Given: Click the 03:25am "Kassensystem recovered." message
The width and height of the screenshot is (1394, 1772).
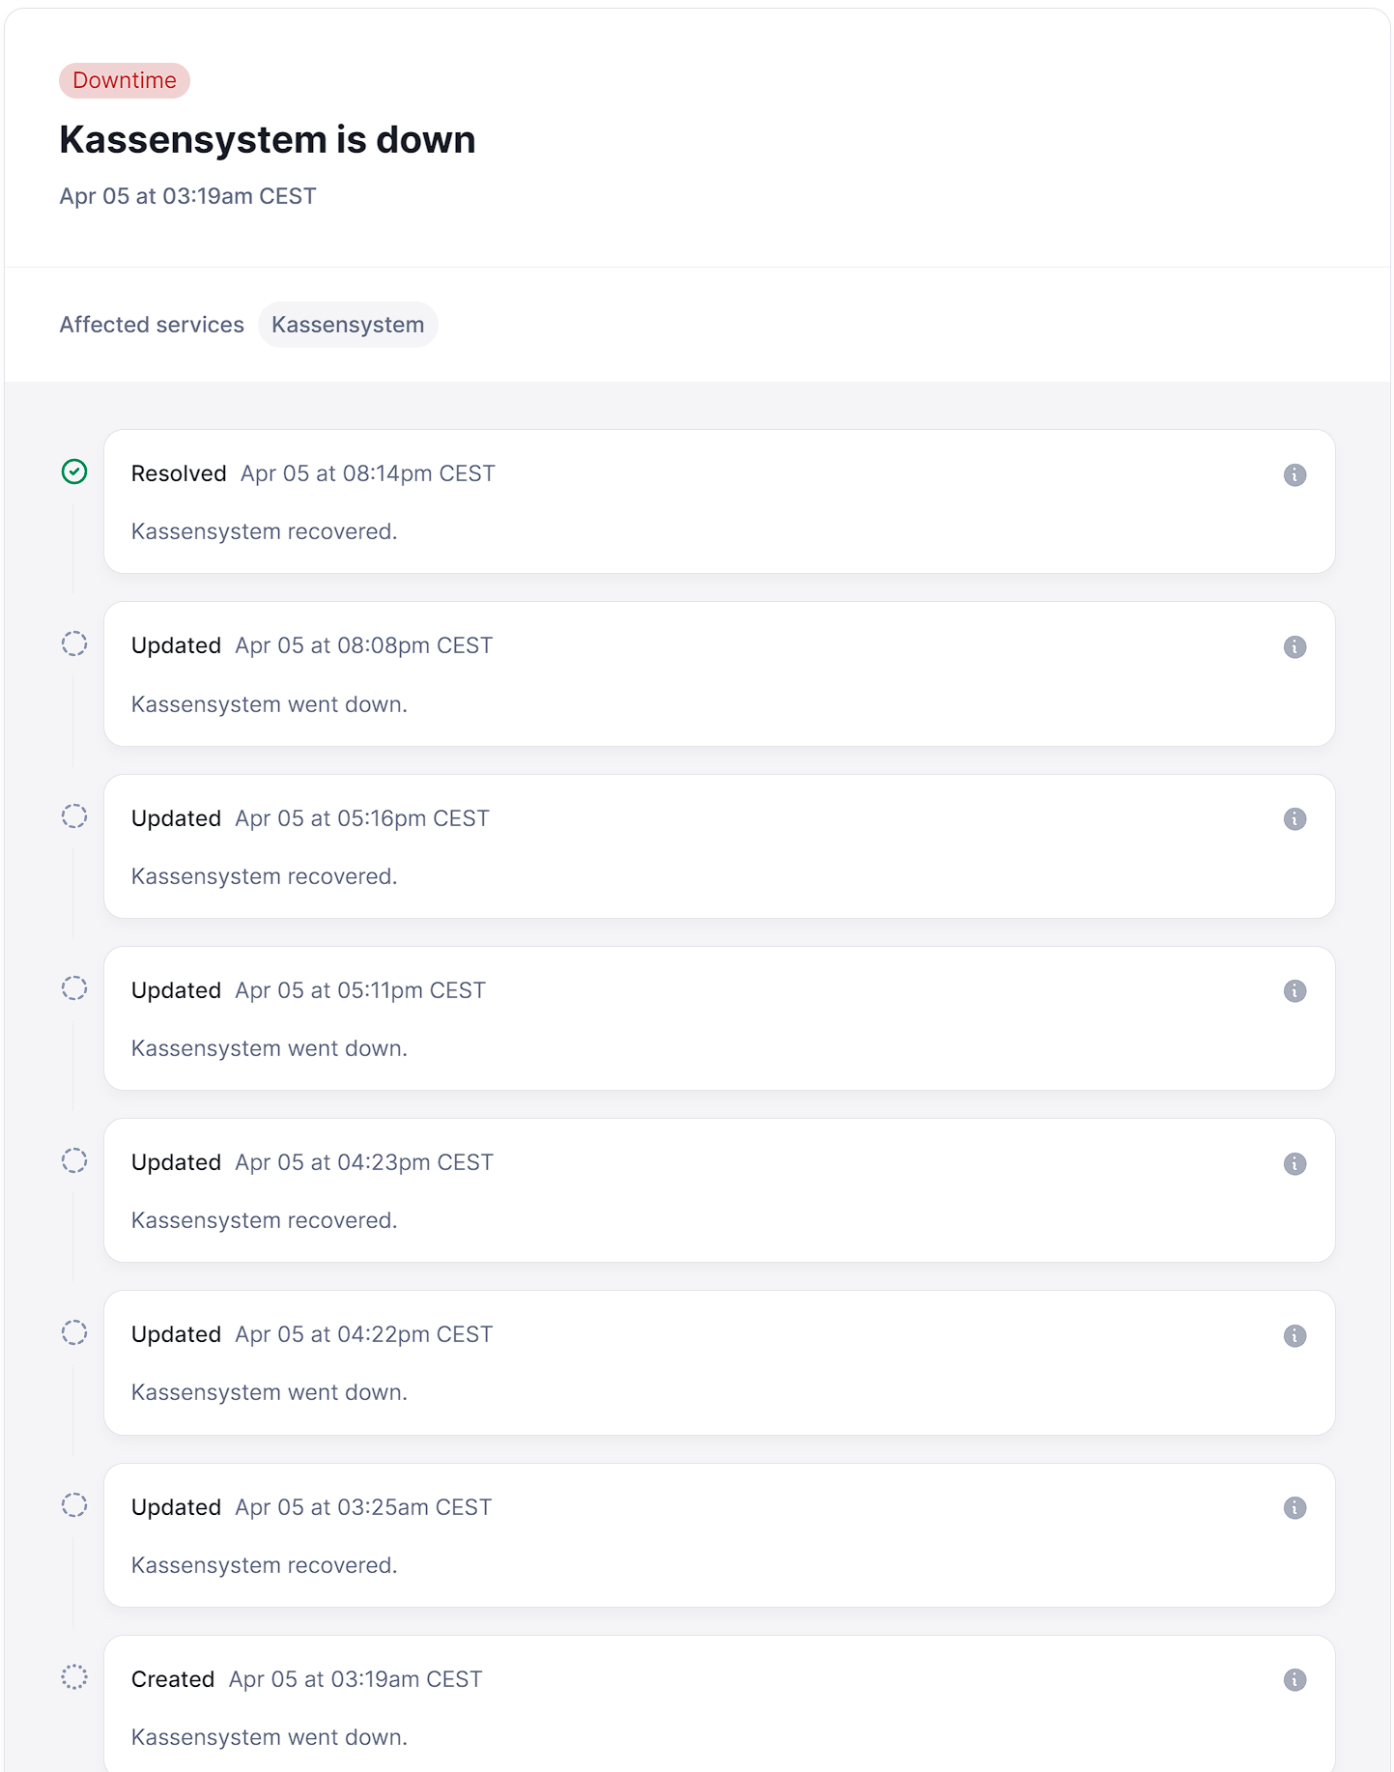Looking at the screenshot, I should [x=264, y=1565].
